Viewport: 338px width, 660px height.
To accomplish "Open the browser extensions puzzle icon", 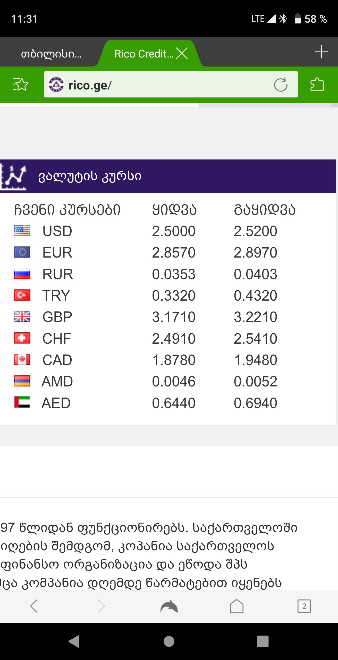I will (317, 85).
